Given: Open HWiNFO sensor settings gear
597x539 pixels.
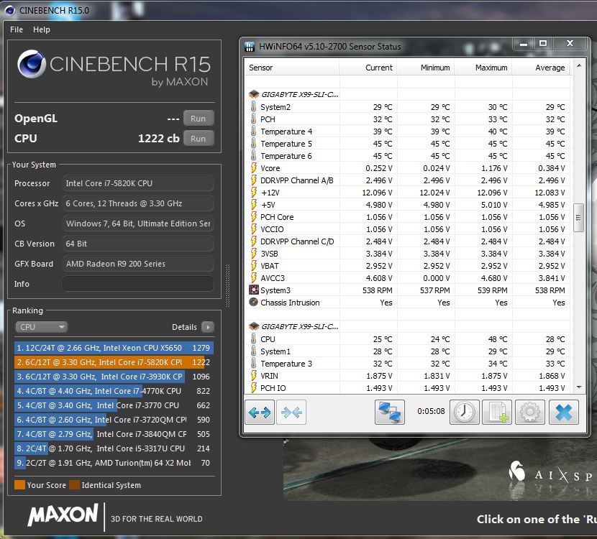Looking at the screenshot, I should [x=529, y=412].
